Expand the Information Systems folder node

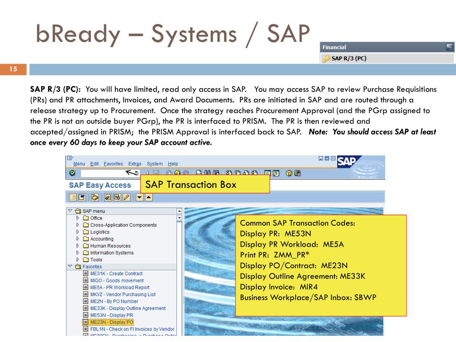pos(77,252)
